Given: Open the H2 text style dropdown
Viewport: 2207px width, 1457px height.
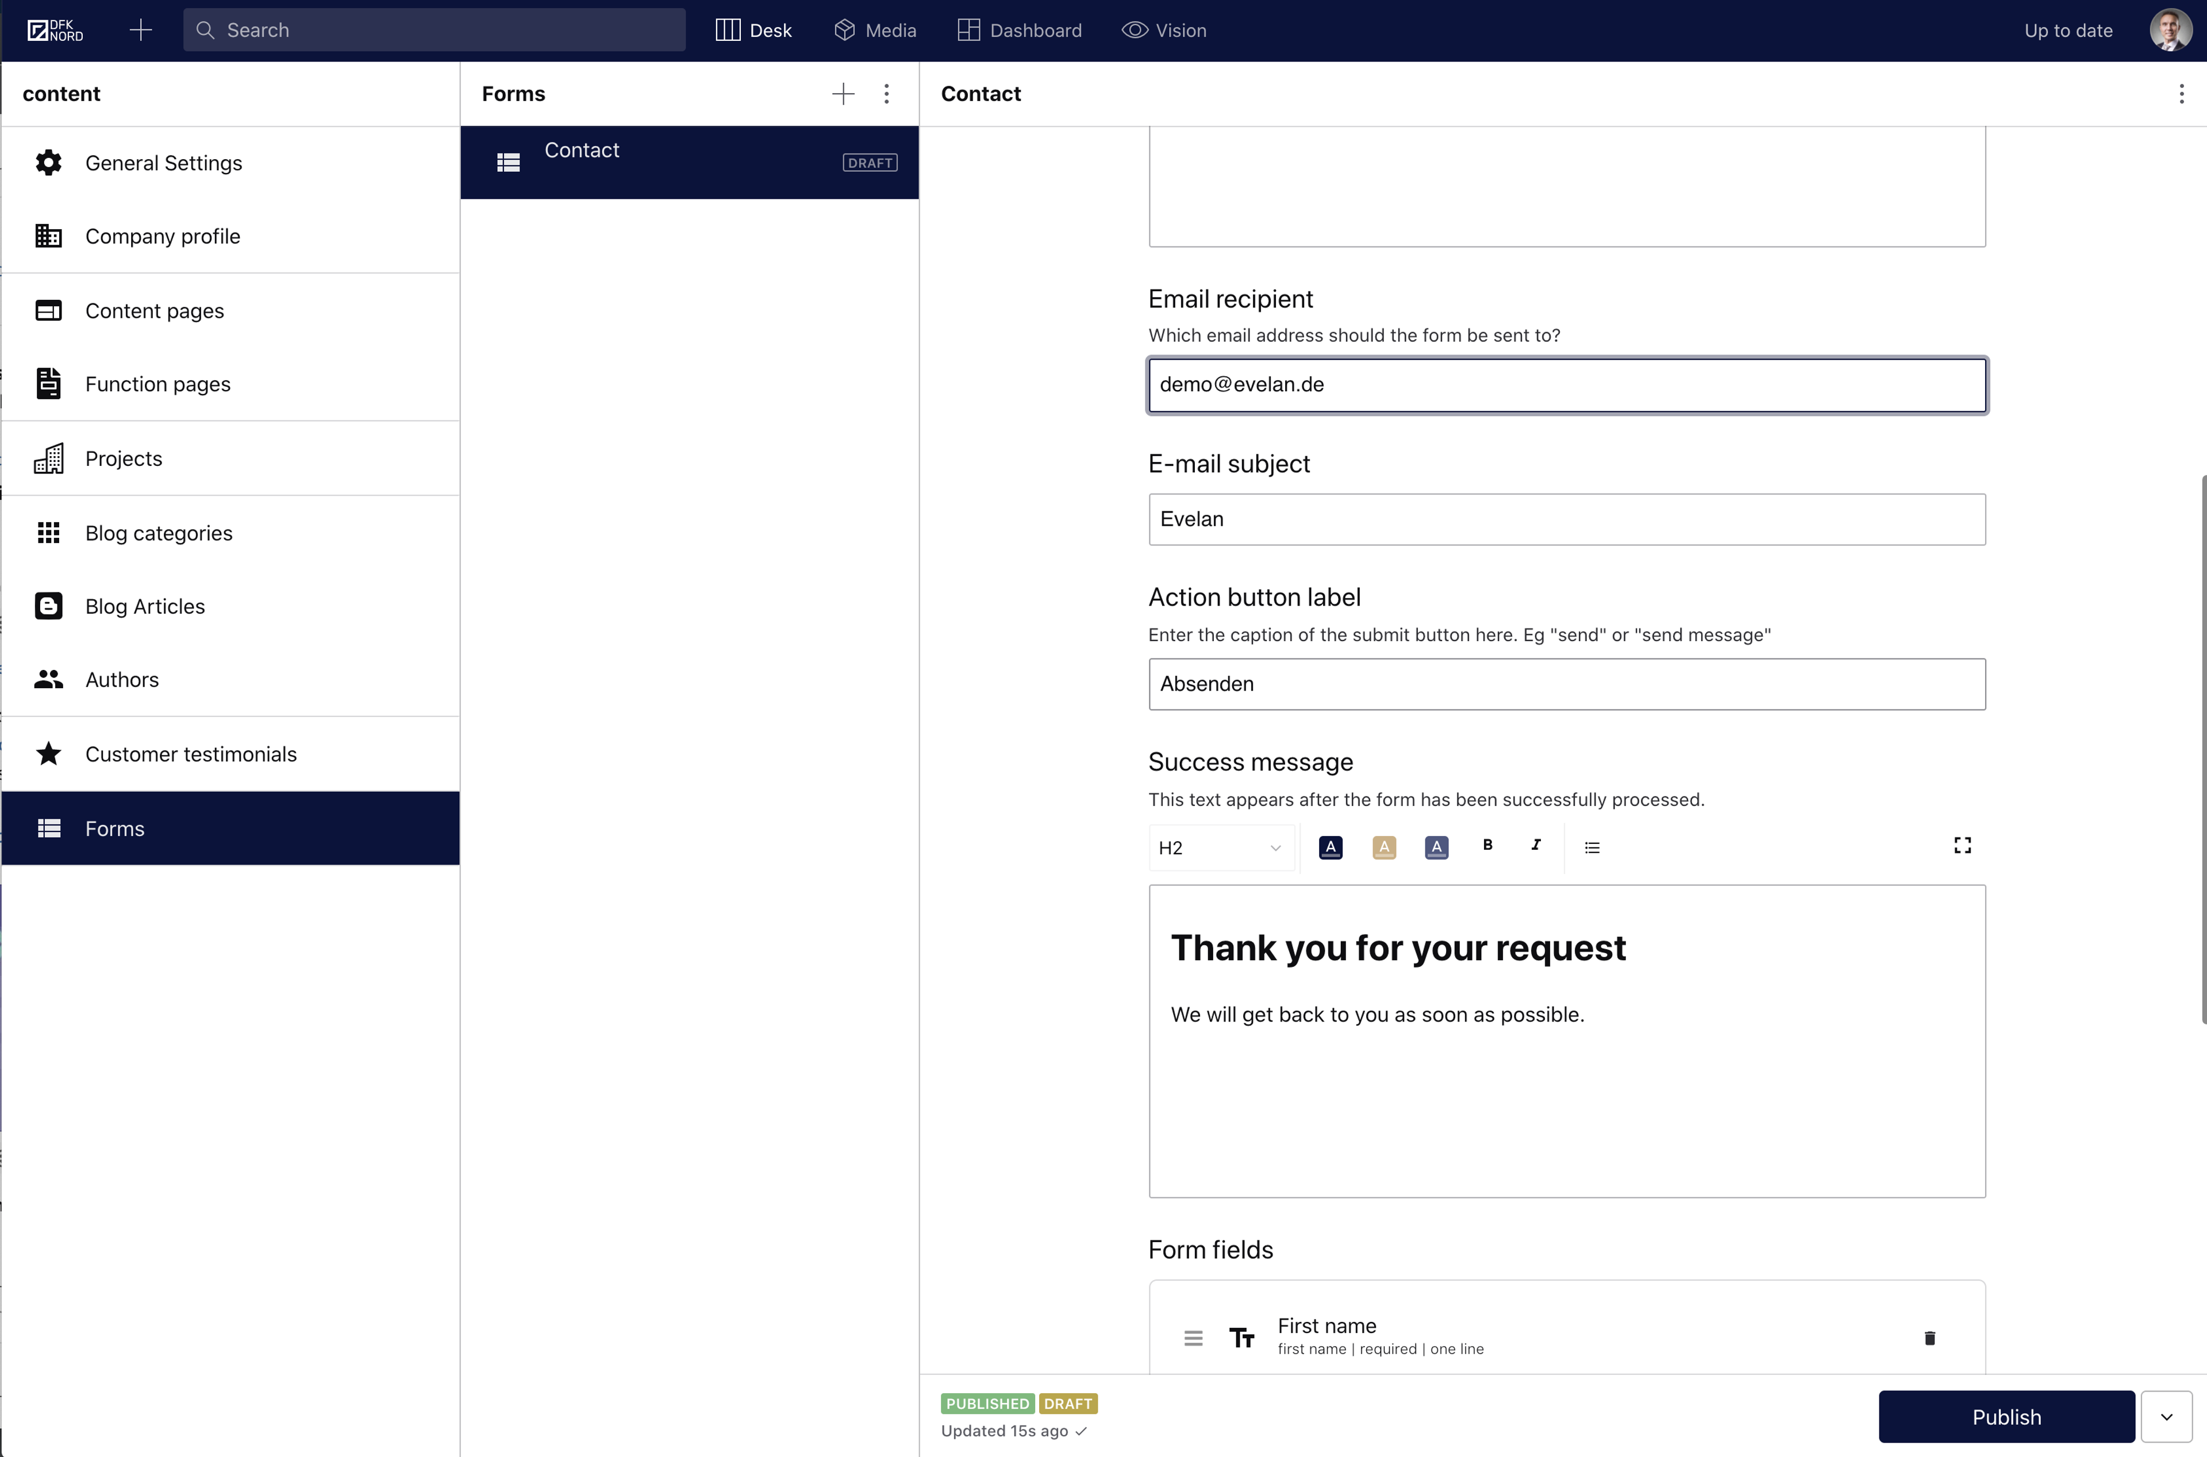Looking at the screenshot, I should pos(1219,846).
